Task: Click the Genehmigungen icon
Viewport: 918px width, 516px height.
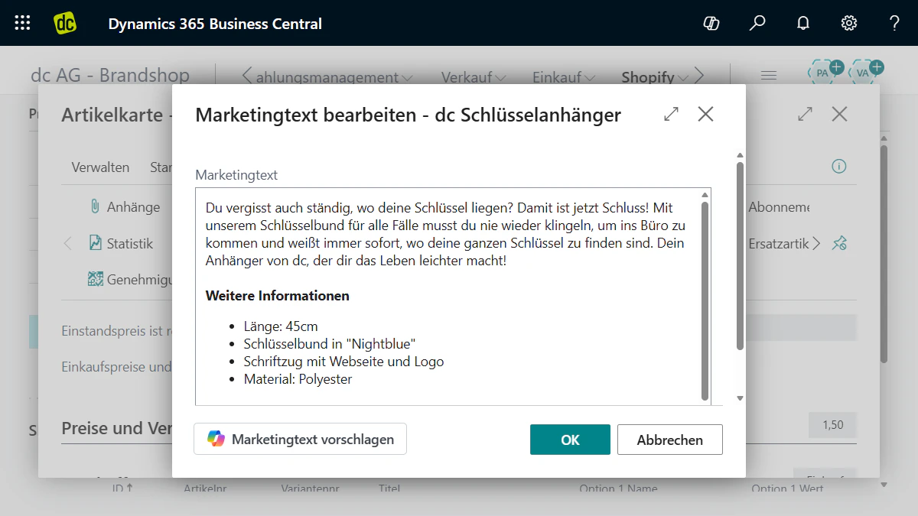Action: [x=95, y=279]
